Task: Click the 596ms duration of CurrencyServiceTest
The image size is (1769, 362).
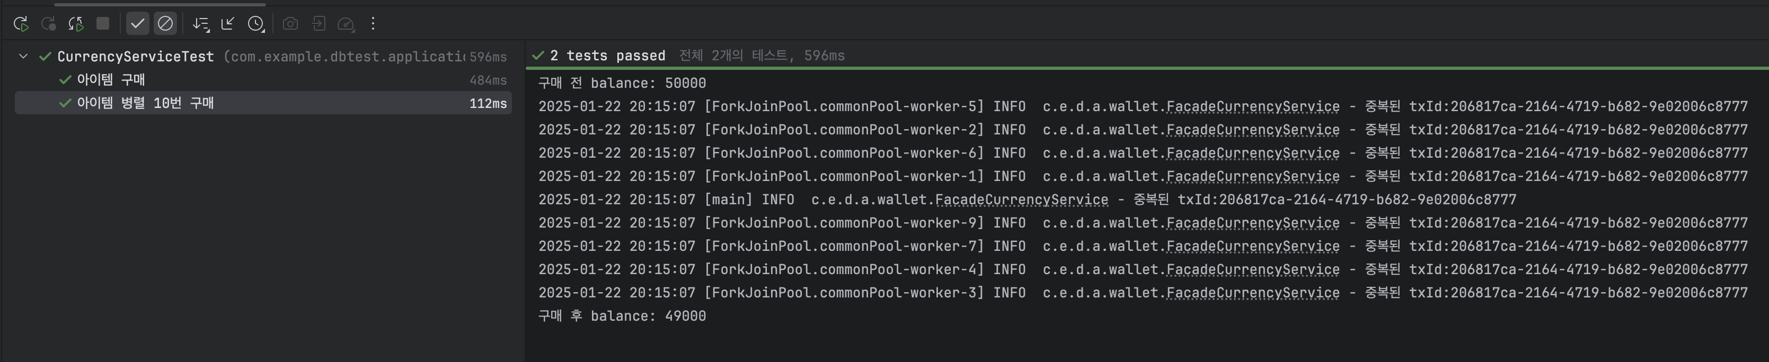Action: (x=488, y=56)
